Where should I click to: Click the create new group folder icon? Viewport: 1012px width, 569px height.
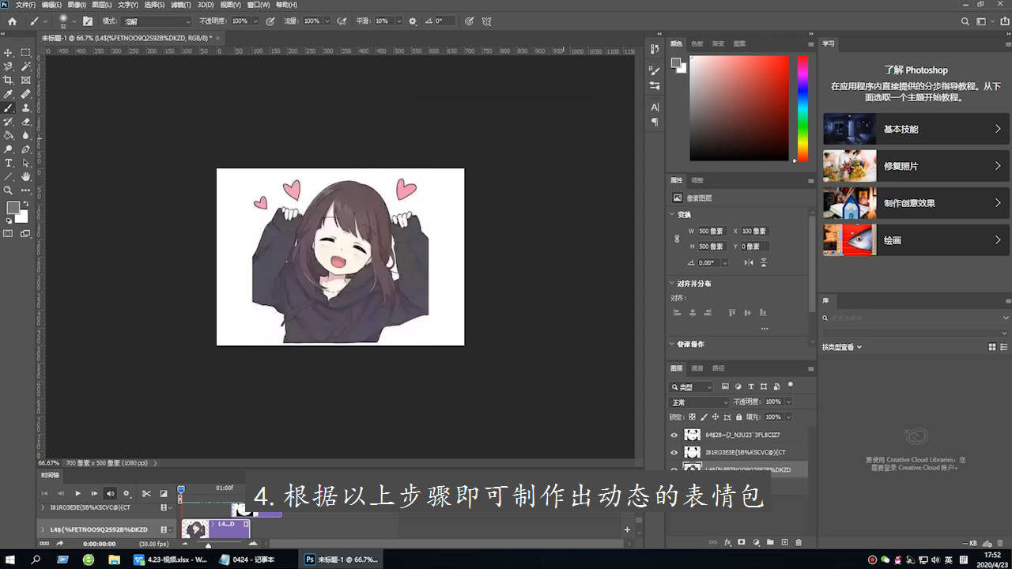[770, 542]
